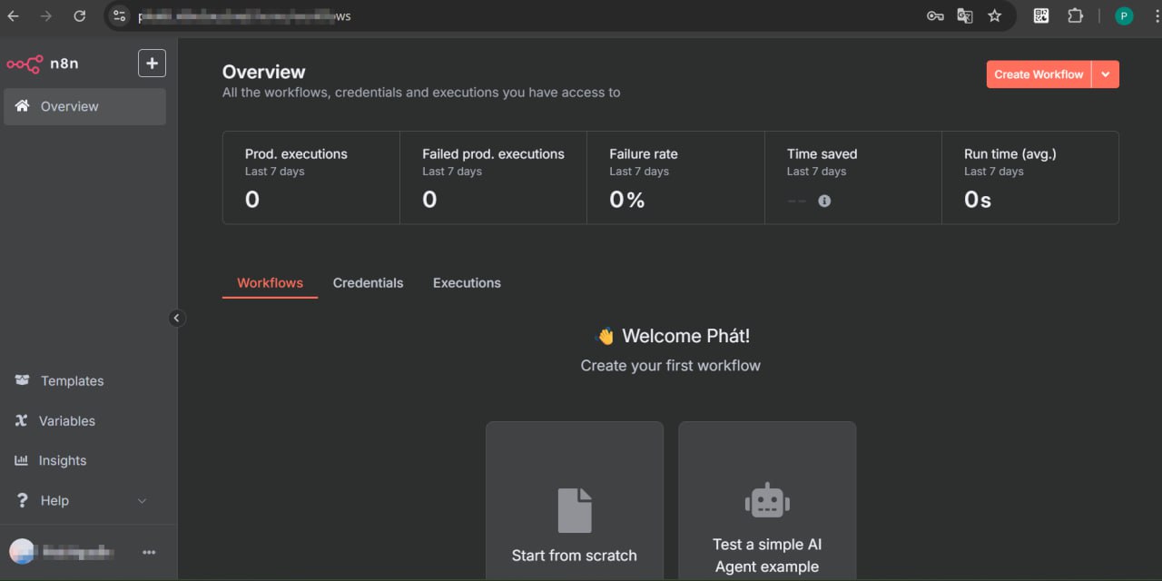Click the Create Workflow button
The height and width of the screenshot is (581, 1162).
1039,74
